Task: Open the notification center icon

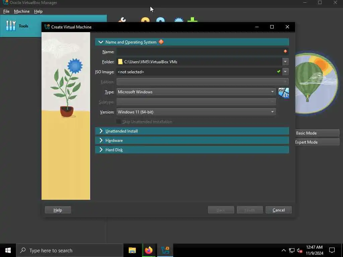Action: click(x=332, y=250)
